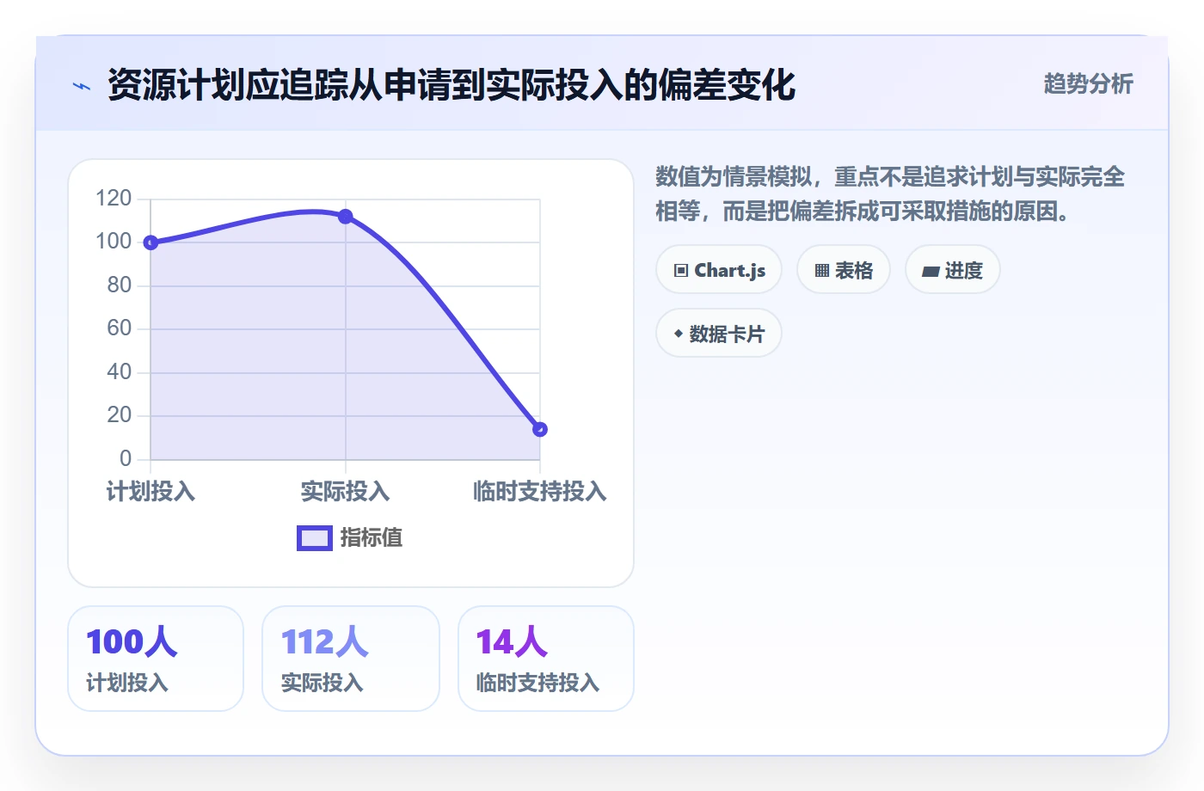The width and height of the screenshot is (1204, 791).
Task: Click the y-axis value 80
Action: click(120, 285)
